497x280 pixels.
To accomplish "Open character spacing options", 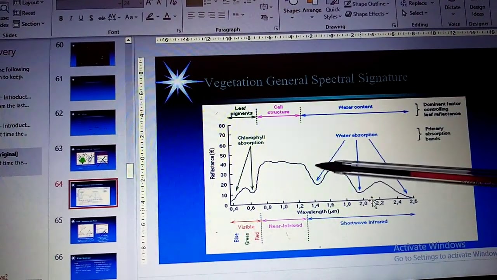I will coord(114,17).
